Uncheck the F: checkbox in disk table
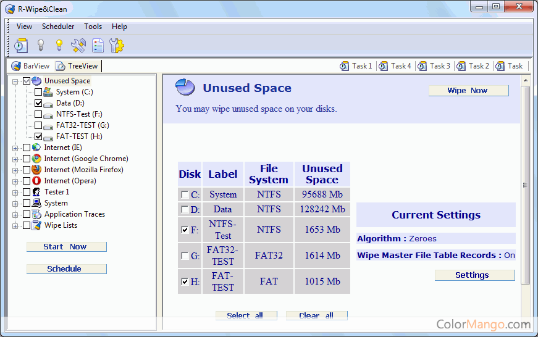The image size is (538, 337). pyautogui.click(x=185, y=230)
